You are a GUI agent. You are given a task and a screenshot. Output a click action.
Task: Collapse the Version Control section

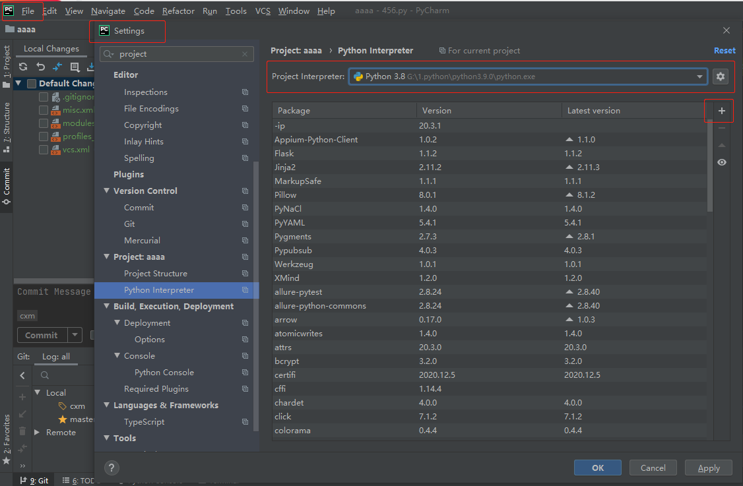107,191
